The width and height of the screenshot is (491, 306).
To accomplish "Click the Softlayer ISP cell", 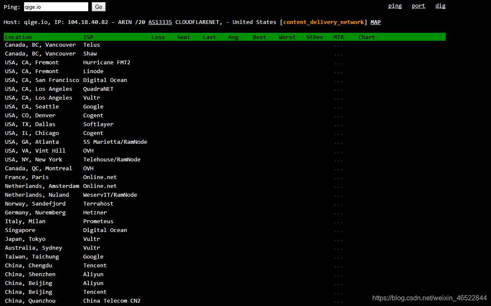I will coord(98,124).
